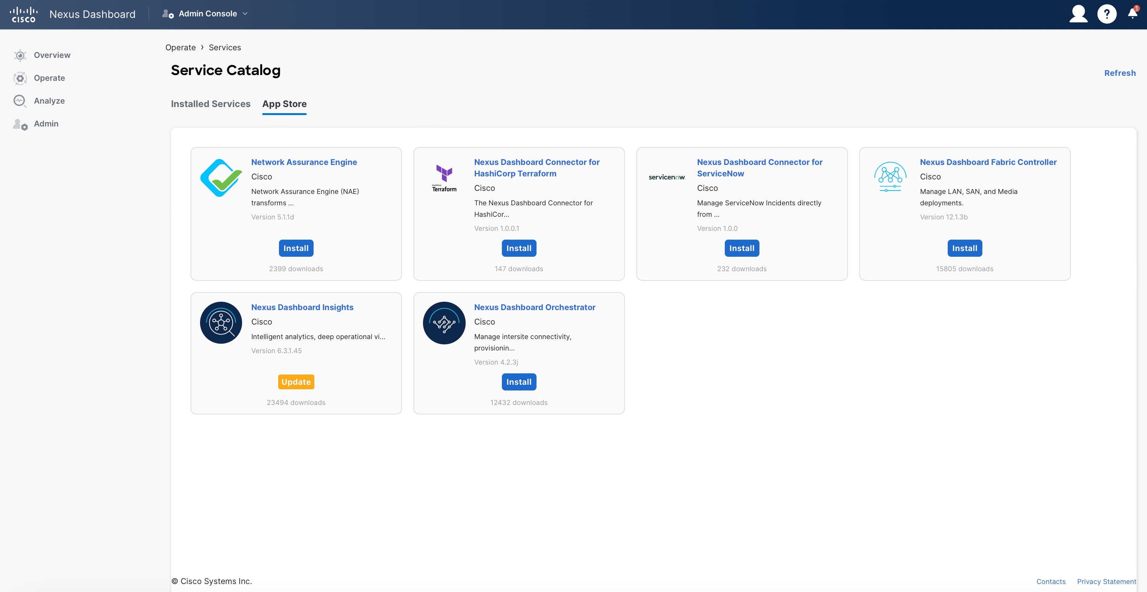The height and width of the screenshot is (592, 1147).
Task: Open the notifications bell icon
Action: pos(1133,13)
